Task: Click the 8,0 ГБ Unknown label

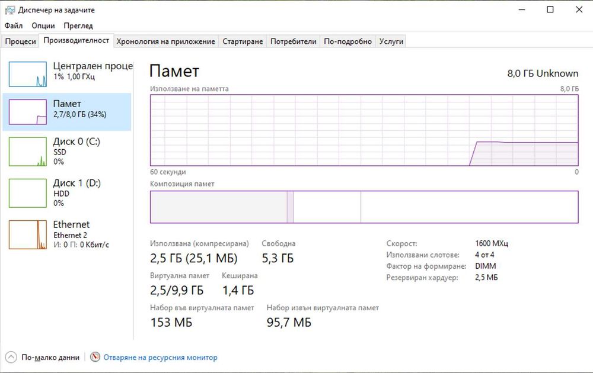Action: [543, 73]
